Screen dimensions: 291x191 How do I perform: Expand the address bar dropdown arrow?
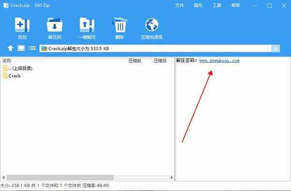click(x=275, y=49)
